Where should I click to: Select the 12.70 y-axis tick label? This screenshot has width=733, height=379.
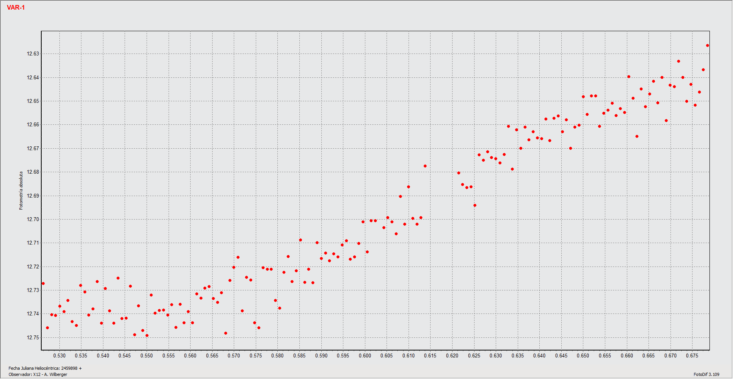pyautogui.click(x=33, y=220)
